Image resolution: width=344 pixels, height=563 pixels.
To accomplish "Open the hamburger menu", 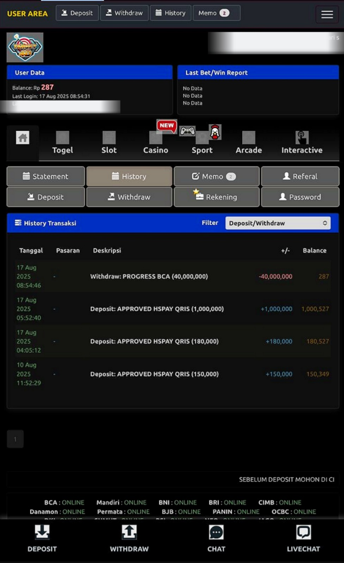I will (327, 14).
